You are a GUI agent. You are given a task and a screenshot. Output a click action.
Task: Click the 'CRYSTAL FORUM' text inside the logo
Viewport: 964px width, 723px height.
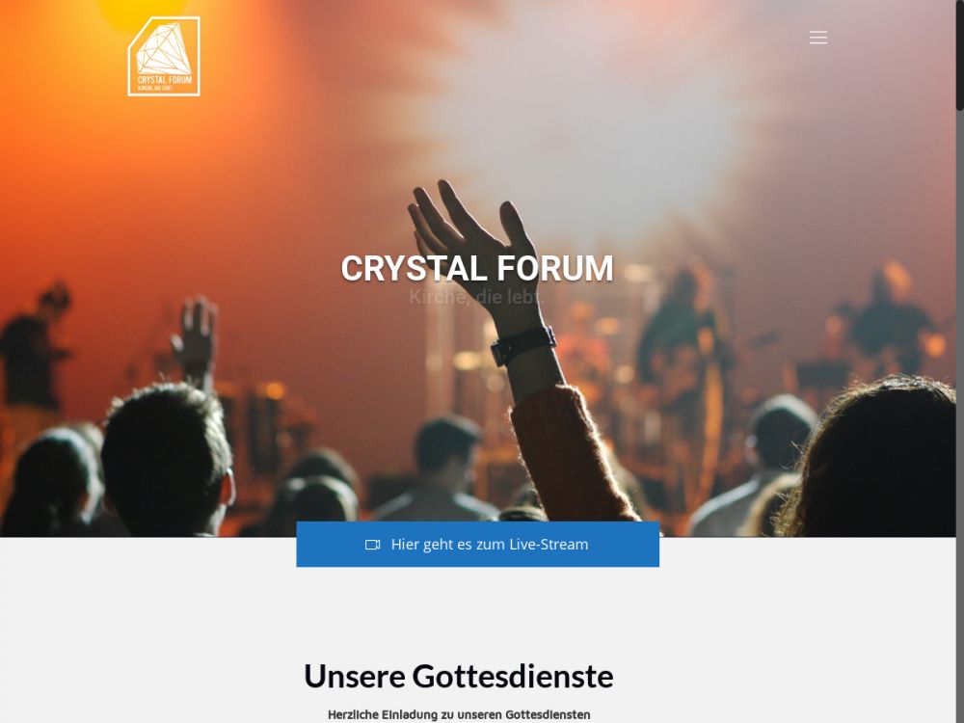click(164, 80)
